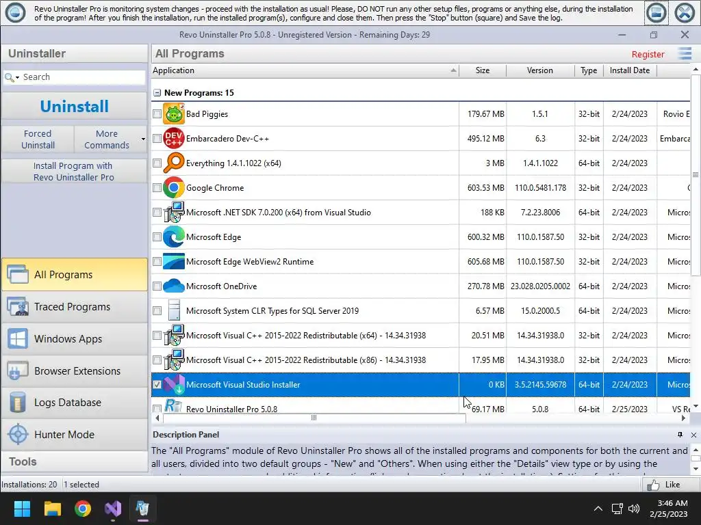Viewport: 701px width, 525px height.
Task: Click the SQL Server CLR Types icon
Action: click(173, 310)
